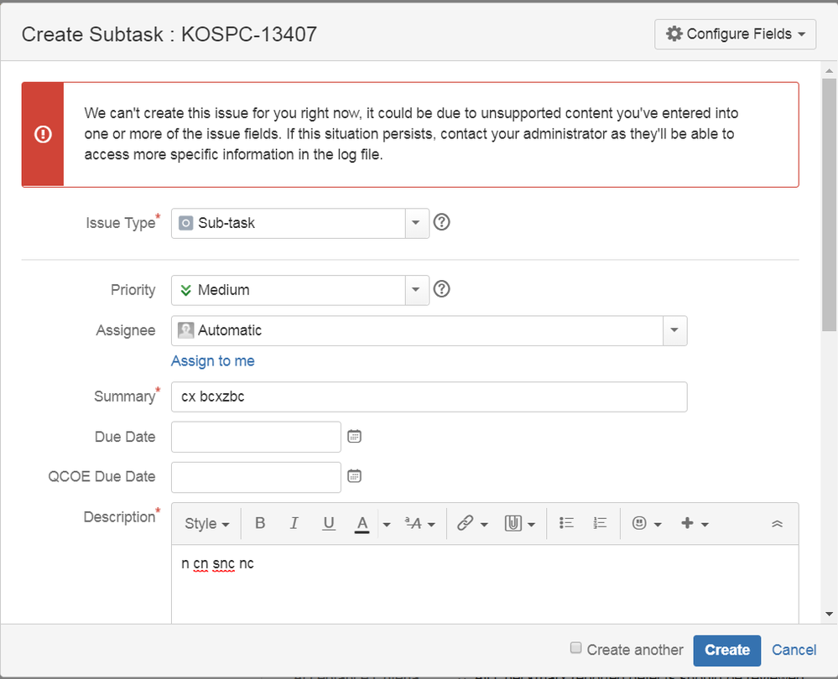Click the scrollbar up arrow
Image resolution: width=838 pixels, height=679 pixels.
[829, 70]
